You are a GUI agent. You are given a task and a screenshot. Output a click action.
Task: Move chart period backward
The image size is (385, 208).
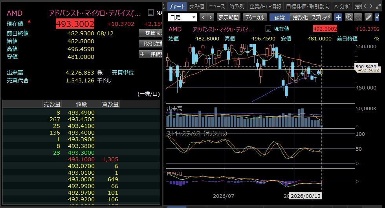[x=203, y=17]
